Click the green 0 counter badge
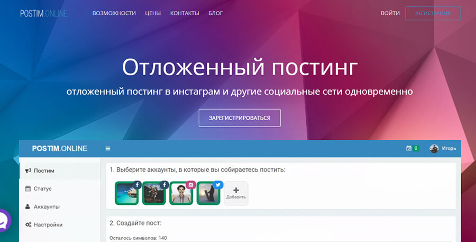 tap(416, 148)
